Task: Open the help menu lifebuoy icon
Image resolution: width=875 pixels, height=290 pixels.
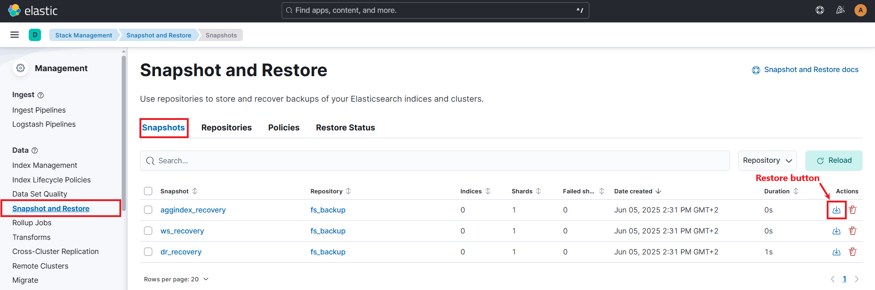Action: pos(820,10)
